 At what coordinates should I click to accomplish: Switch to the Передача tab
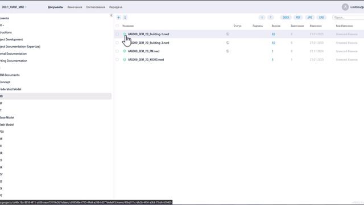115,7
